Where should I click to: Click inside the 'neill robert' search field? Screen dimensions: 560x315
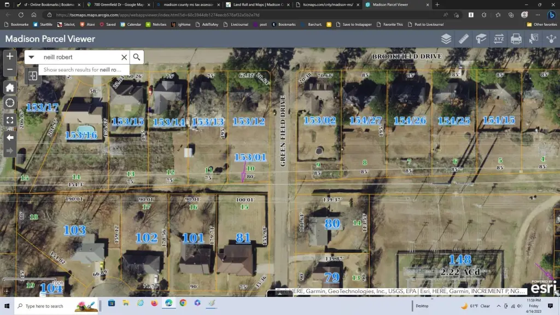[79, 57]
